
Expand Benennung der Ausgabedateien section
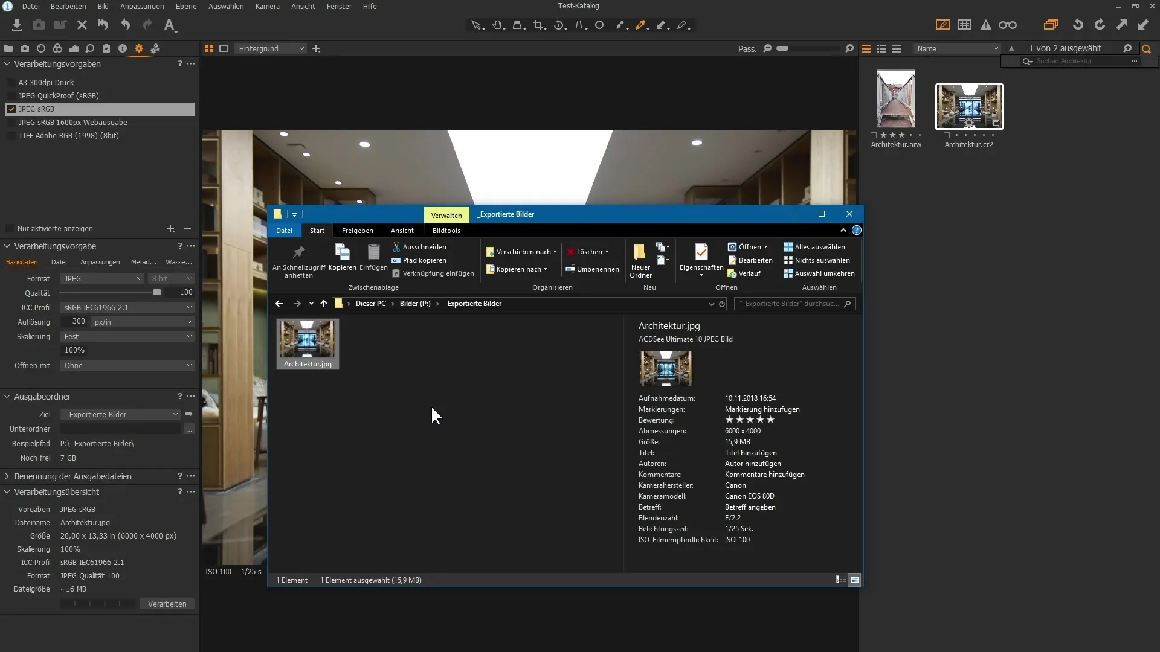(x=7, y=476)
